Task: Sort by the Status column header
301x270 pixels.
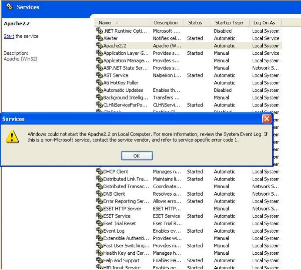Action: pos(197,23)
